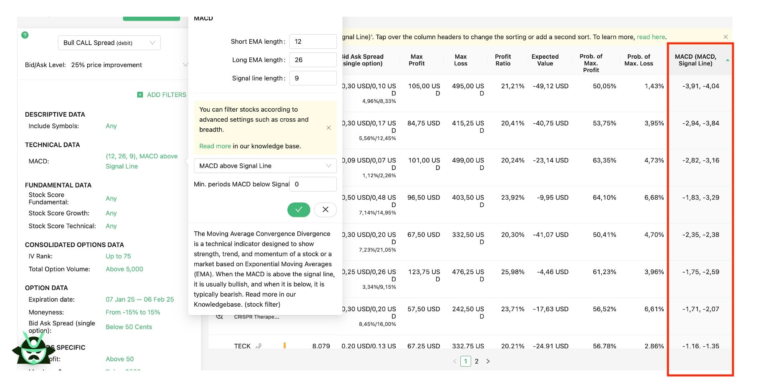
Task: Click magnifier icon beside CRISPR Therapeutics row
Action: [x=219, y=317]
